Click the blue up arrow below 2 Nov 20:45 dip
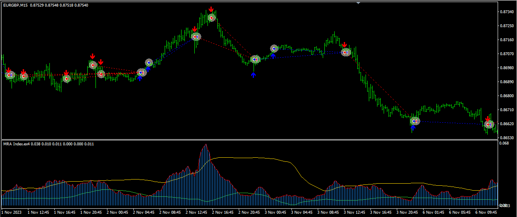Viewport: 517px width, 217px height. (x=254, y=75)
